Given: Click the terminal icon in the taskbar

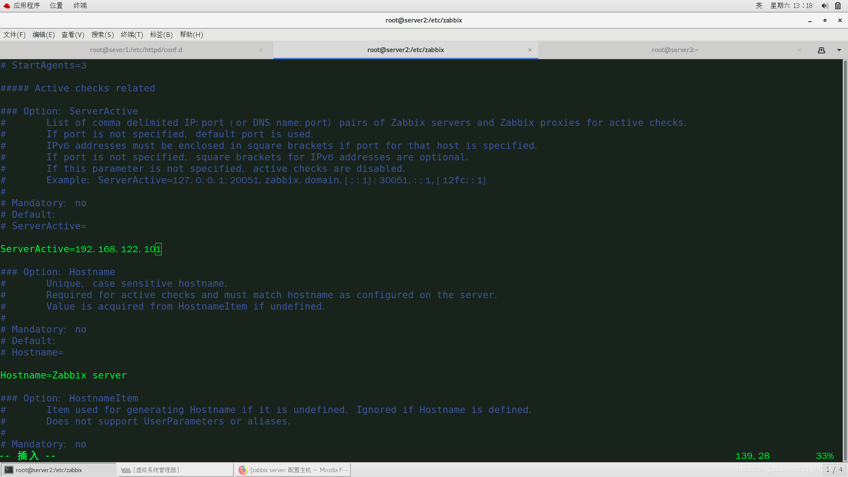Looking at the screenshot, I should (x=9, y=470).
